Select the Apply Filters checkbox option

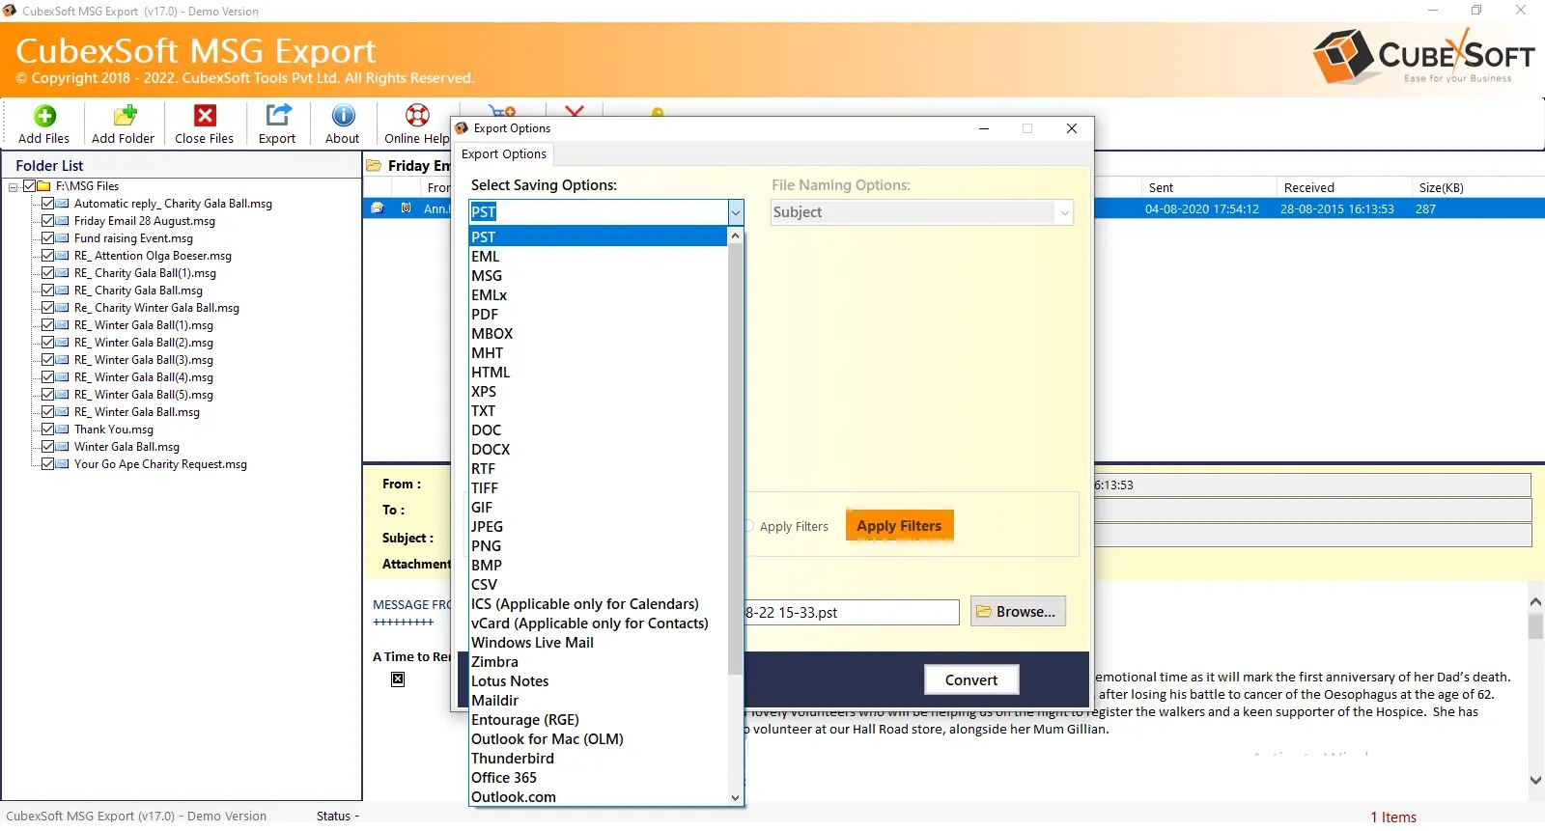[x=787, y=527]
